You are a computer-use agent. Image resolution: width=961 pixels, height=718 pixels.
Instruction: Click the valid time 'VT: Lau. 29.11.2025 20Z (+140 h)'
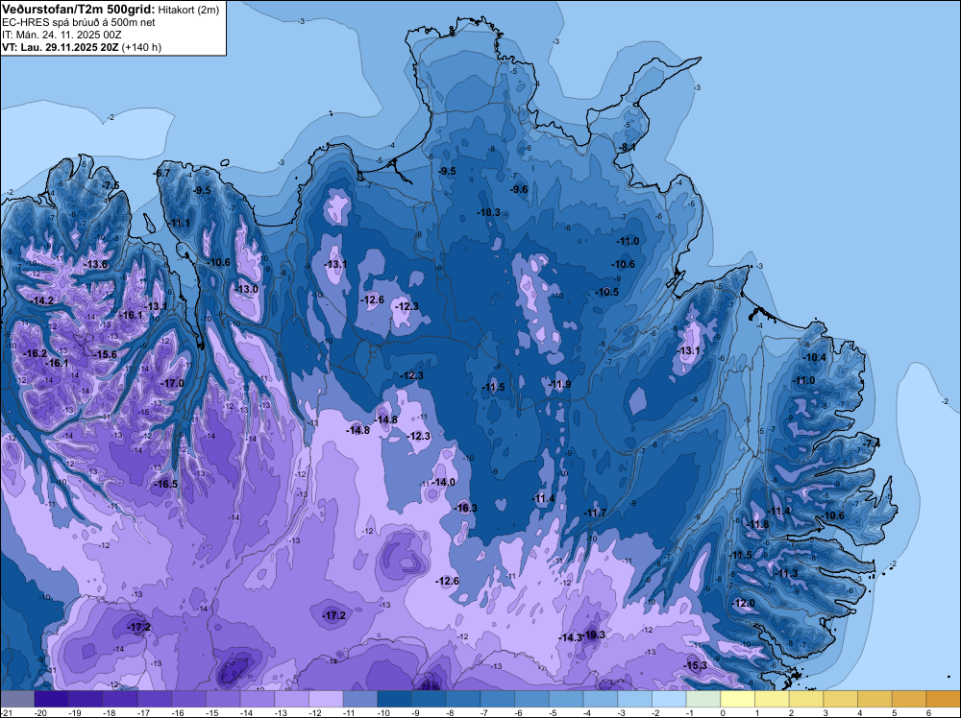pos(82,47)
